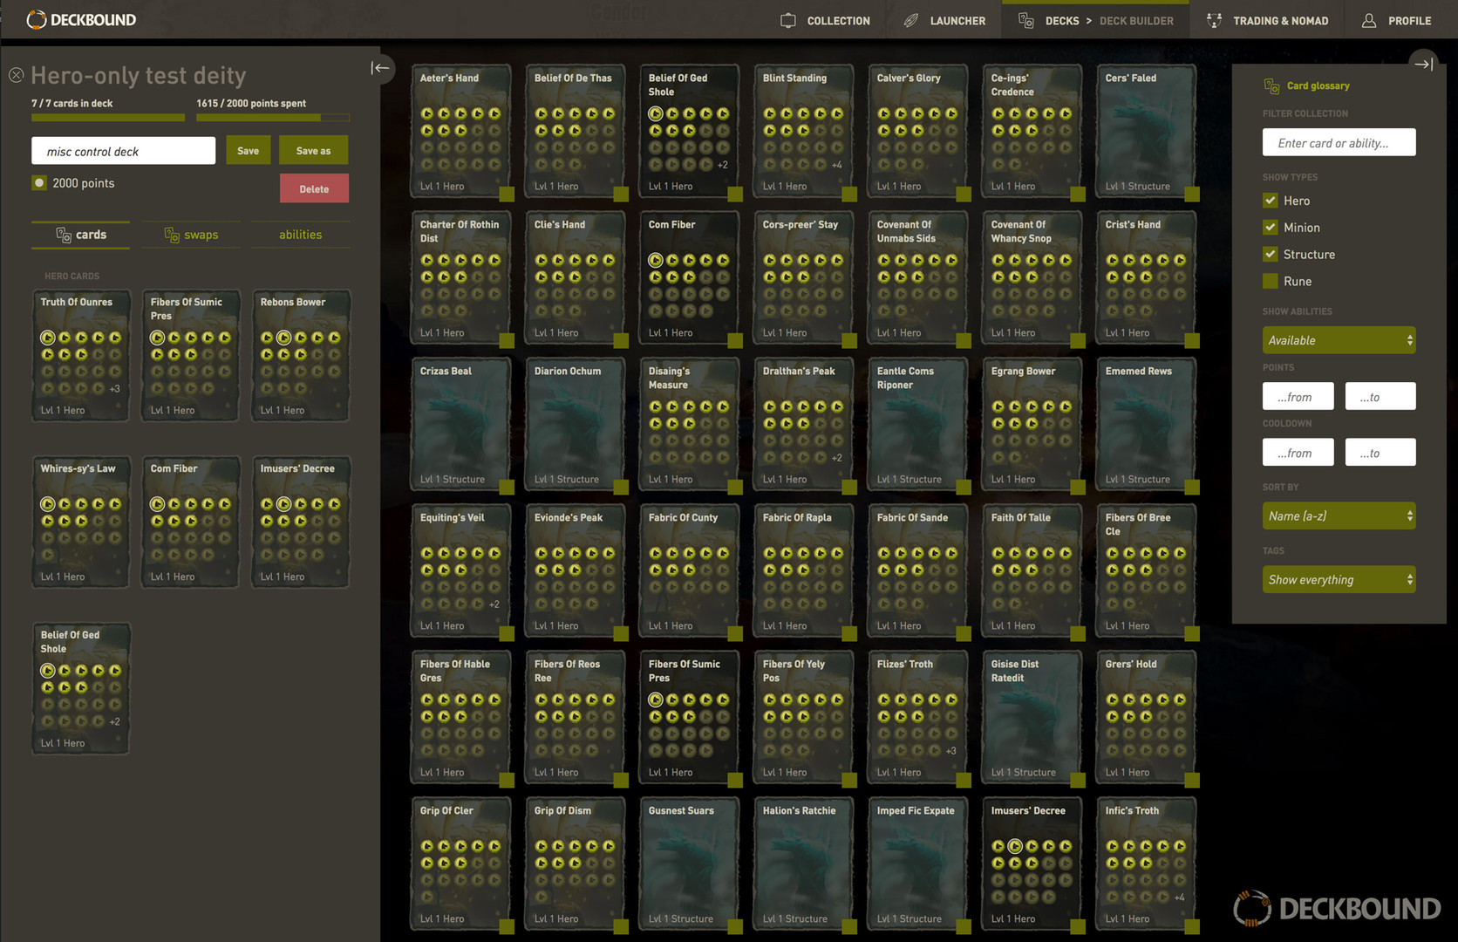Uncheck the Hero type checkbox
1458x942 pixels.
[1271, 201]
